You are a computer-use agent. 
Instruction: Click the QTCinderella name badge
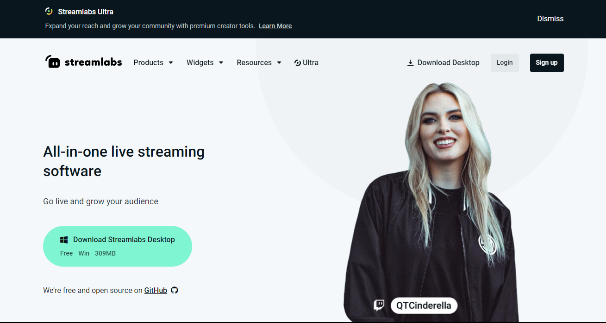424,305
